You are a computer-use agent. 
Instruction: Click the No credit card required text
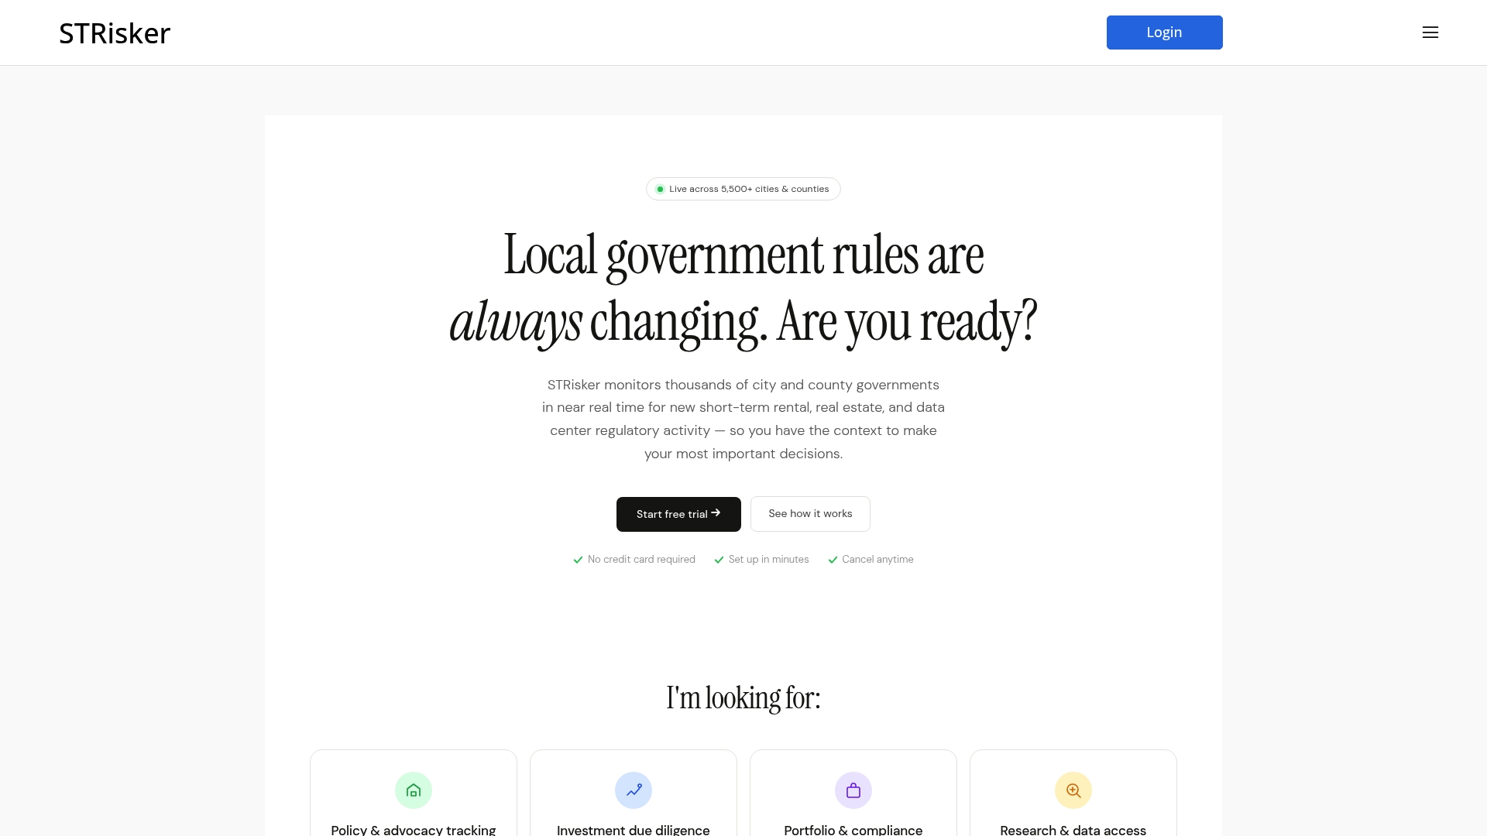coord(641,560)
